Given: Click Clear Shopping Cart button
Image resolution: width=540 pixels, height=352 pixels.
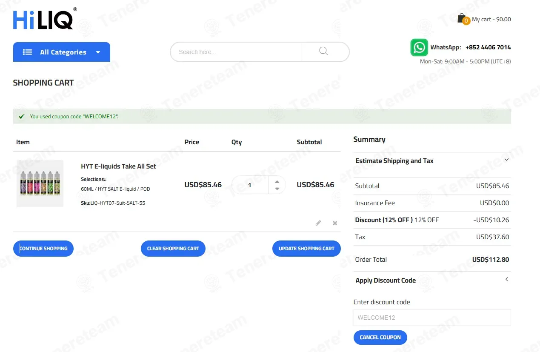Looking at the screenshot, I should (x=173, y=249).
